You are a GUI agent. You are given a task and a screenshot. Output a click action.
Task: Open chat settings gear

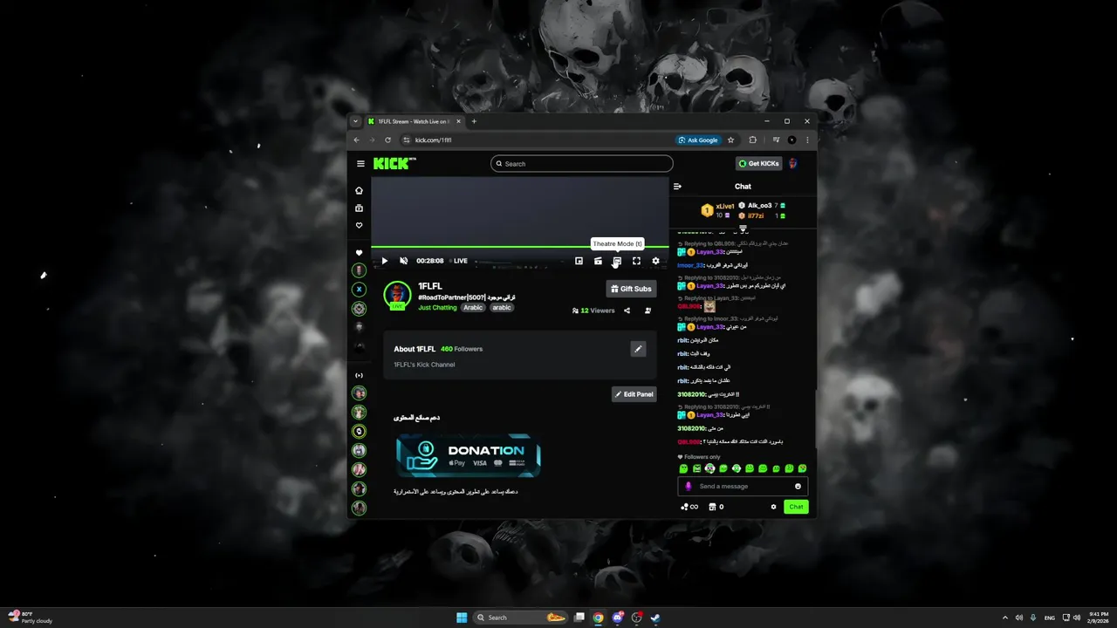click(x=773, y=507)
